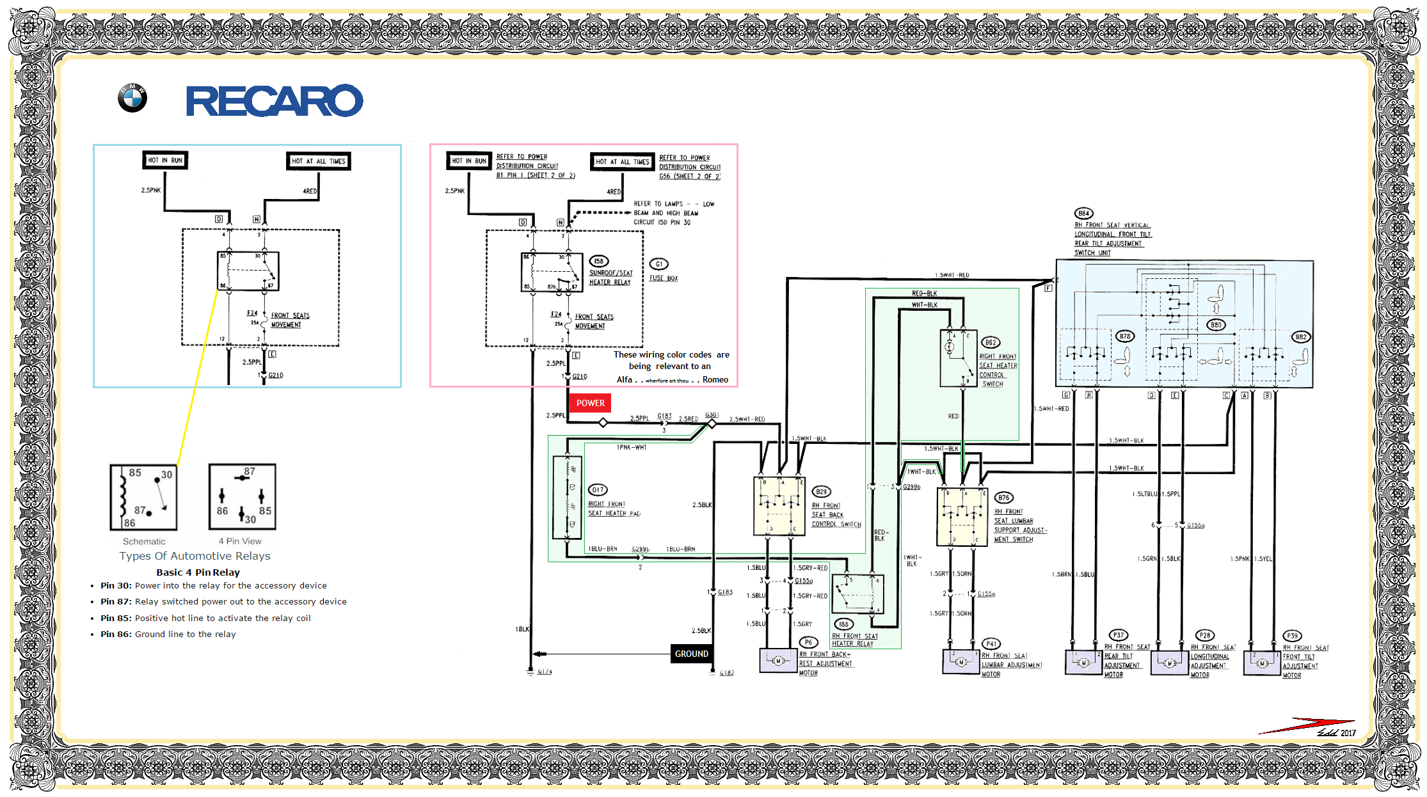This screenshot has width=1427, height=797.
Task: Click the 4 Pin View relay diagram
Action: (243, 497)
